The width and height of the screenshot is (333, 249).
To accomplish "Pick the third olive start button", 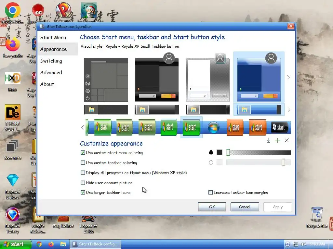I will (147, 127).
